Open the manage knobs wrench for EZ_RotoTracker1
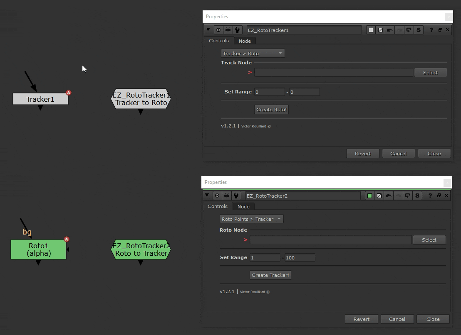Screen dimensions: 461x335 (238, 29)
